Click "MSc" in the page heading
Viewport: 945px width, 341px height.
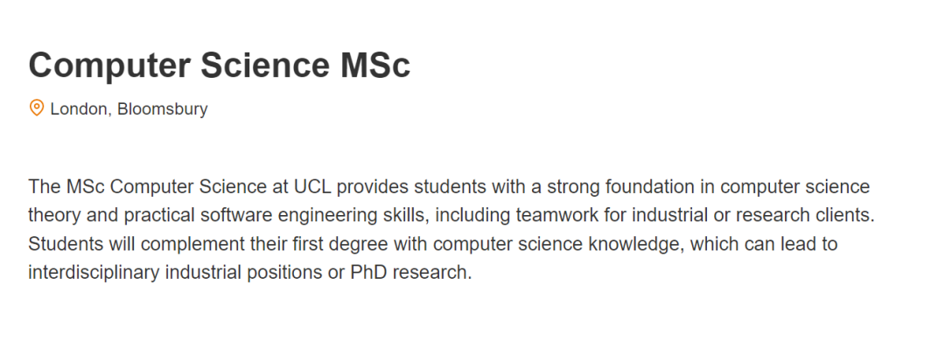375,65
